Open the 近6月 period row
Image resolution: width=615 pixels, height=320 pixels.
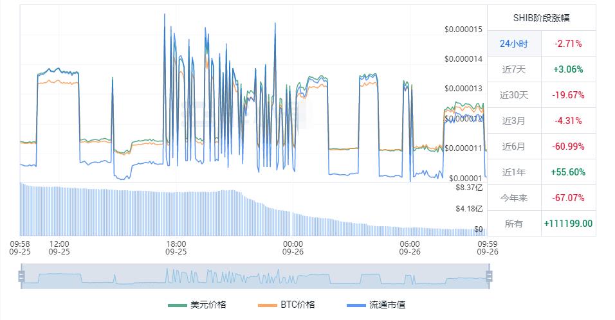tap(513, 147)
